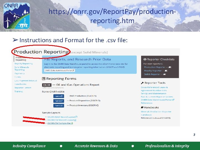Click the ONRR logo in the header
Viewport: 200px width, 150px height.
[17, 16]
